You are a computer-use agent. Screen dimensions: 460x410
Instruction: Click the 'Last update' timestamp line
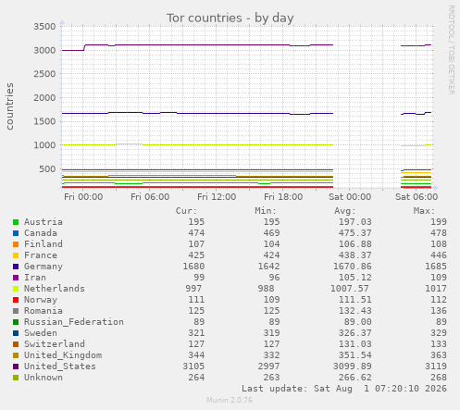pyautogui.click(x=344, y=389)
